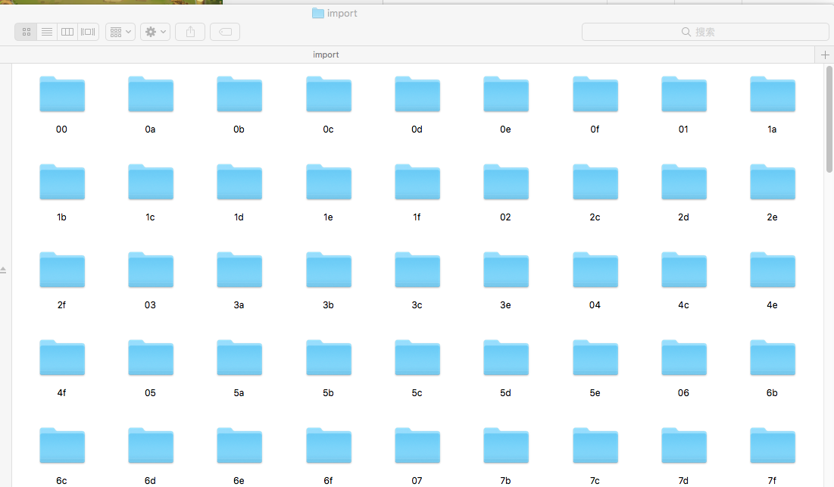Click the Edit Tags button
Viewport: 834px width, 487px height.
pyautogui.click(x=225, y=32)
